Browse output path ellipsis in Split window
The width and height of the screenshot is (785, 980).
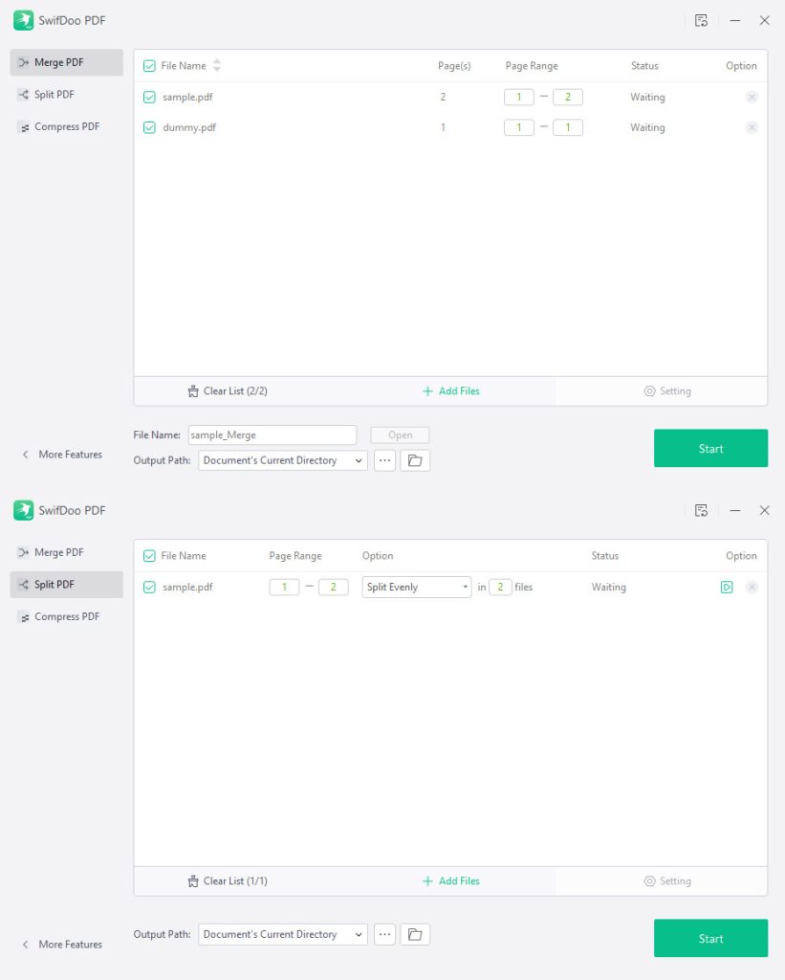click(384, 934)
